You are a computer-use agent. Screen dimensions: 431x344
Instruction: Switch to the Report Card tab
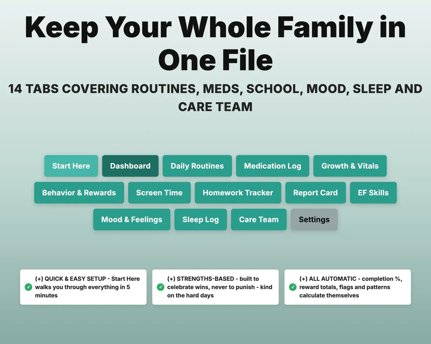pyautogui.click(x=316, y=193)
